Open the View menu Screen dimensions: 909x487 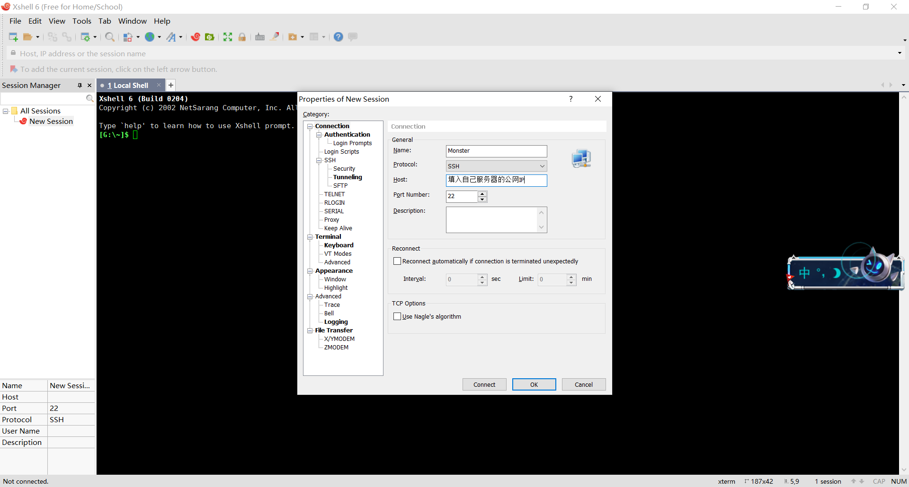pyautogui.click(x=57, y=21)
